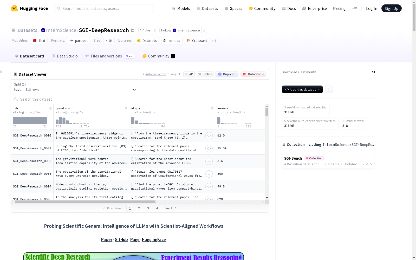Go to Spaces
Screen dimensions: 416x260
coord(233,8)
